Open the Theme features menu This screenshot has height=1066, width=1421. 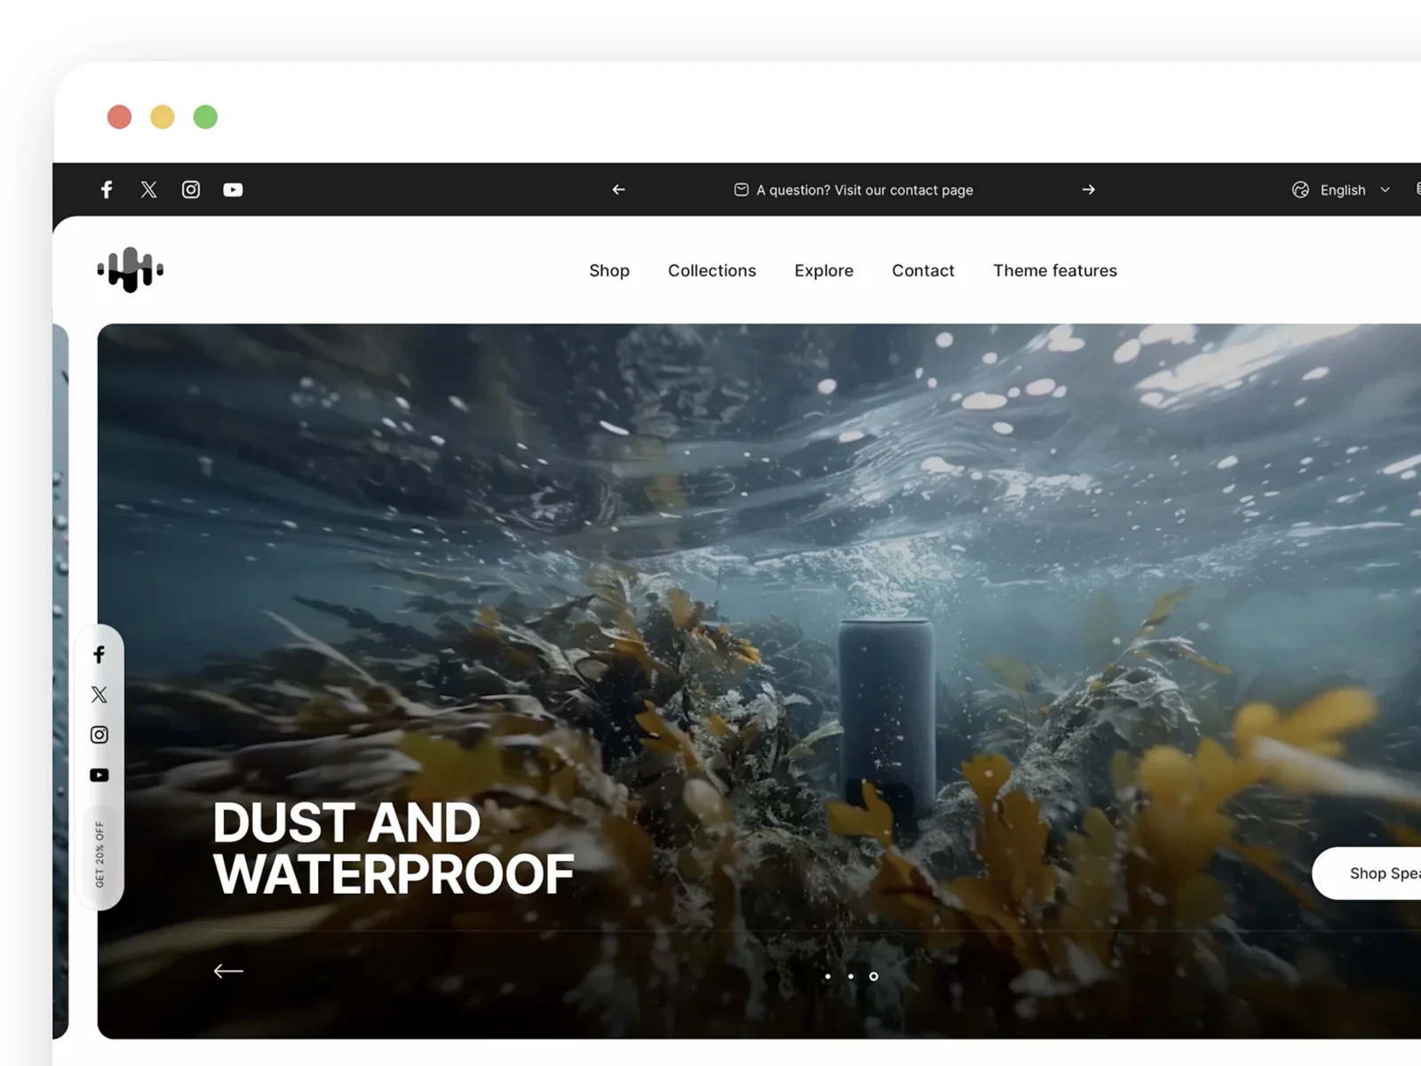[1055, 271]
